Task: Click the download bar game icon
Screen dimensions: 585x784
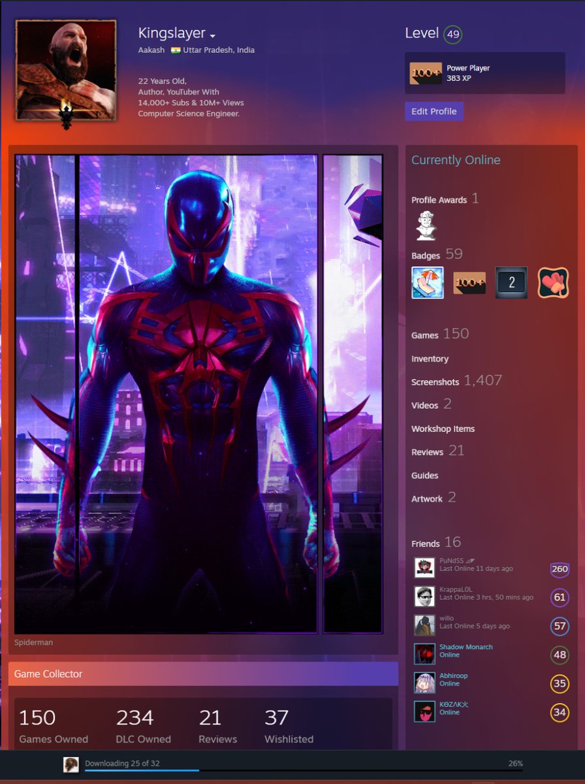Action: coord(71,764)
